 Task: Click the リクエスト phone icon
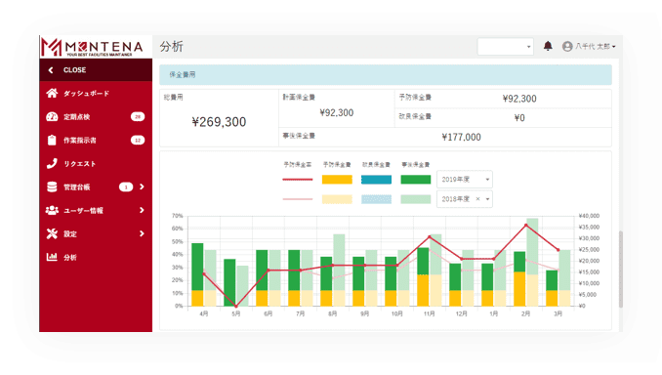[52, 163]
